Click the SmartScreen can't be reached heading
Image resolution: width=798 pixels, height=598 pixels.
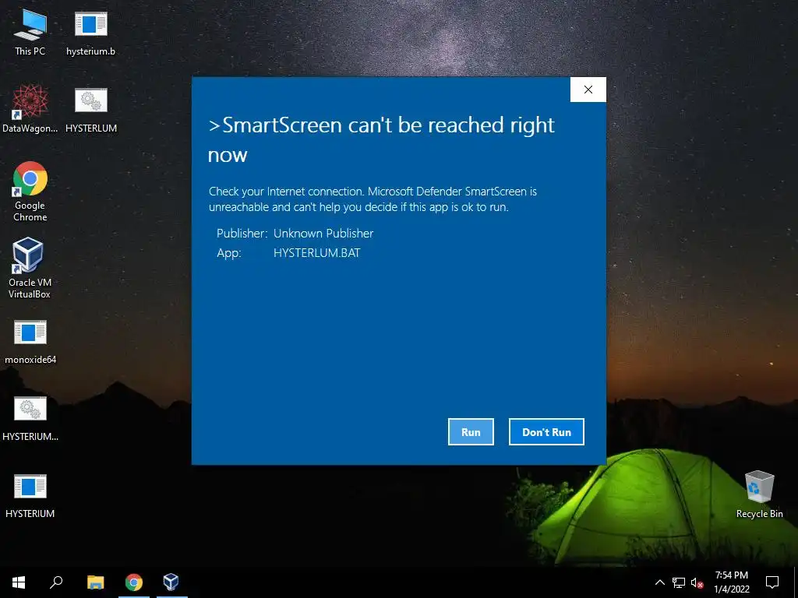381,139
